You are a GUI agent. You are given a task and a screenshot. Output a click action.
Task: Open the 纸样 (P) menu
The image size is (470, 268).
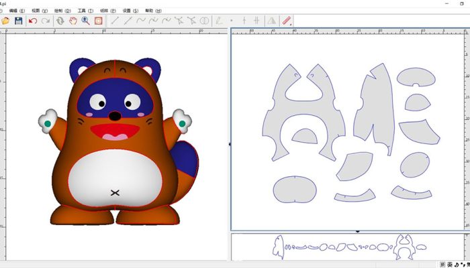coord(108,11)
